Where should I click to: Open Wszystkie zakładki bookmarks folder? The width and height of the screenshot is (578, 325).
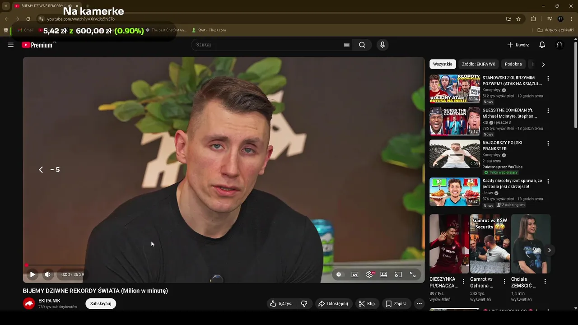coord(555,30)
